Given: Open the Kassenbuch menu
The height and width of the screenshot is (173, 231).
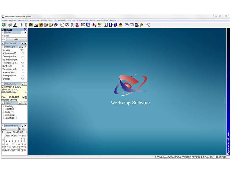Looking at the screenshot, I should point(23,21).
